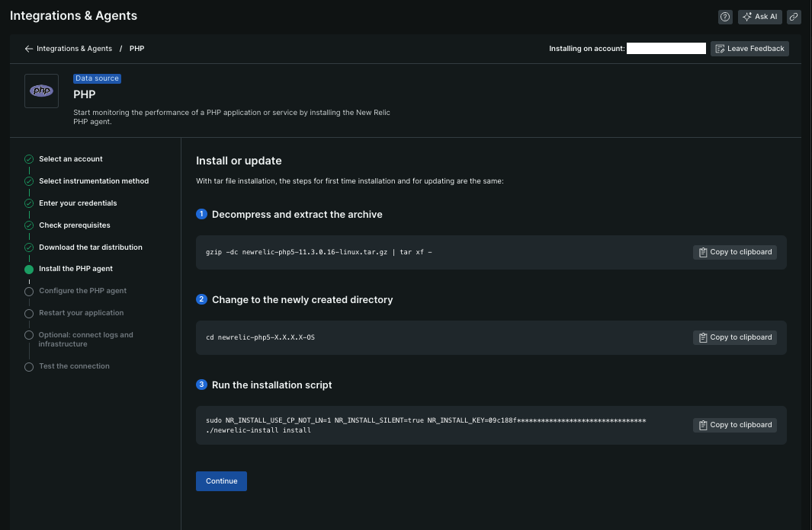Select the Optional: connect logs and infrastructure step
This screenshot has width=812, height=530.
tap(85, 339)
